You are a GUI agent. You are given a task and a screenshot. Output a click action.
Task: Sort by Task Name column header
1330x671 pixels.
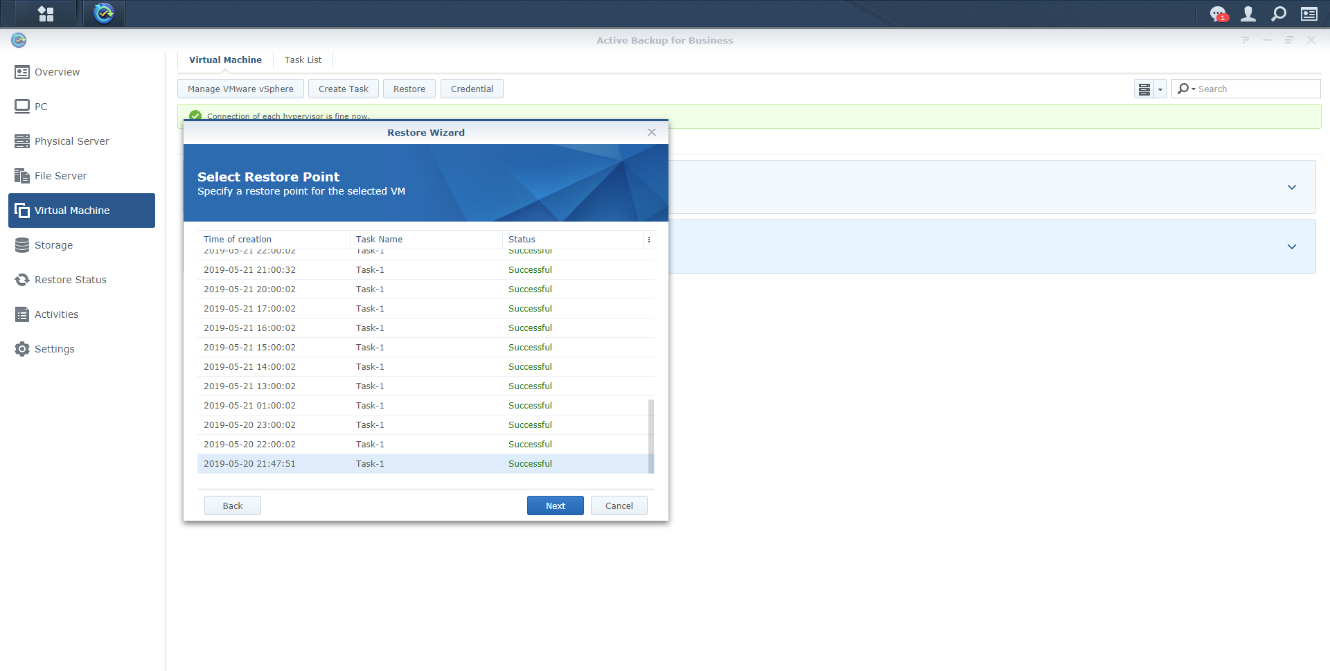426,240
